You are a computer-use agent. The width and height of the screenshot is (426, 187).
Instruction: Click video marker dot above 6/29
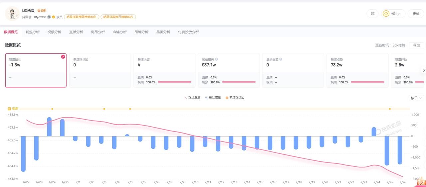point(52,109)
